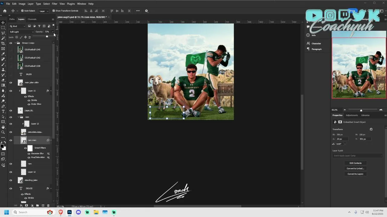
Task: Open the layer Kind filter dropdown
Action: click(x=17, y=26)
